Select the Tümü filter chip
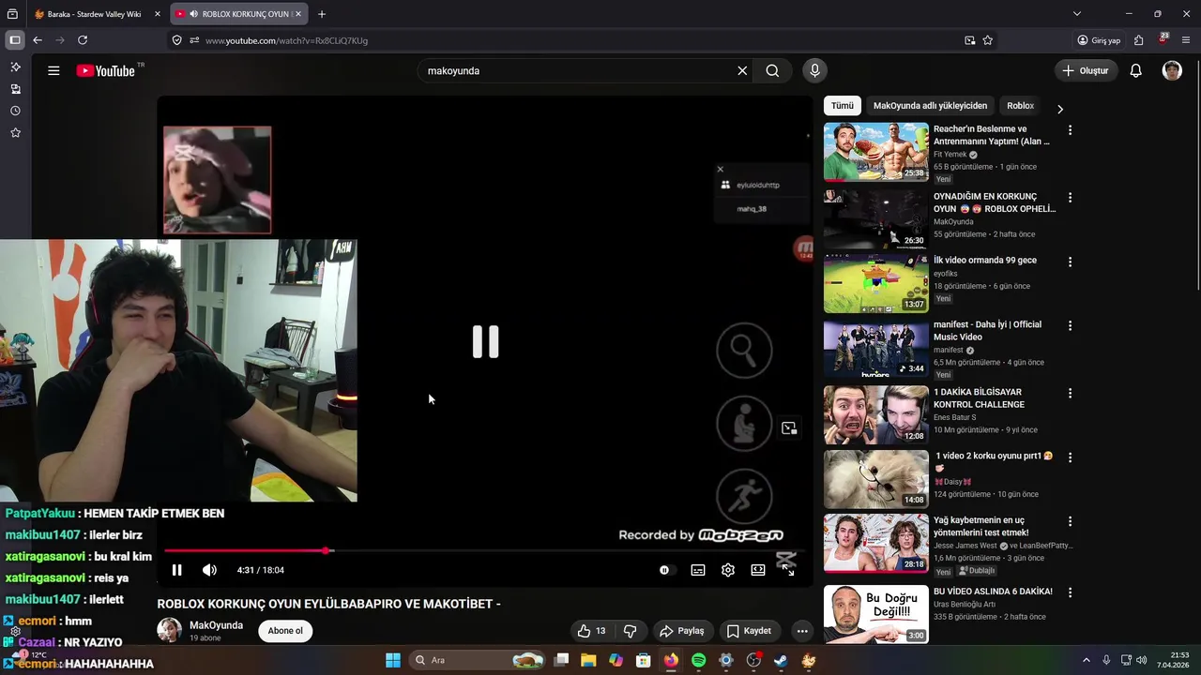1201x675 pixels. [x=843, y=106]
